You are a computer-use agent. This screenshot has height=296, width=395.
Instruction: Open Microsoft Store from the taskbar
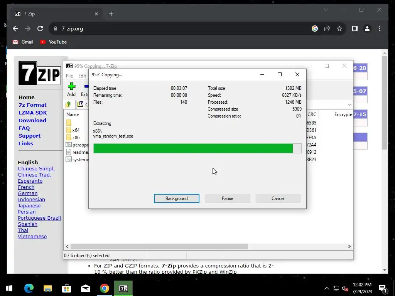click(66, 288)
